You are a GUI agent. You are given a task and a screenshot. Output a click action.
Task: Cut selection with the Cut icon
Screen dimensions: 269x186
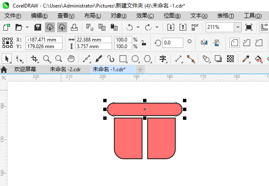tap(89, 27)
